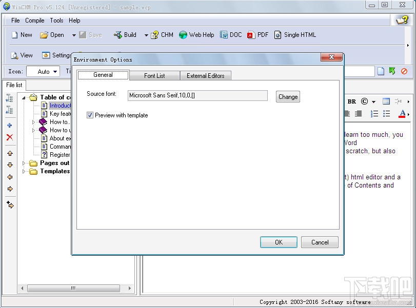Click the greyed Save toolbar button

(90, 35)
